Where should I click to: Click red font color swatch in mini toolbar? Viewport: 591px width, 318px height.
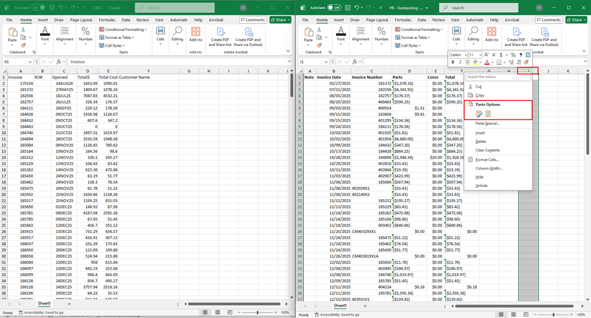point(487,63)
